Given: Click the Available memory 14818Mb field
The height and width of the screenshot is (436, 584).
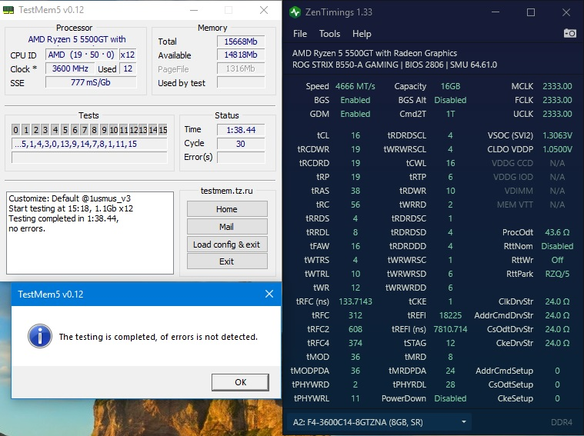Looking at the screenshot, I should point(241,55).
